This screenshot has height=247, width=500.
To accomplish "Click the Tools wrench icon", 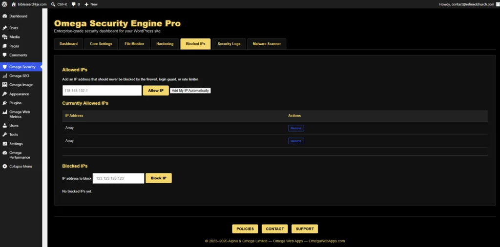I will pyautogui.click(x=4, y=134).
